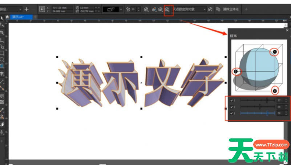The image size is (291, 165).
Task: Click the add preset plus icon
Action: coord(27,9)
